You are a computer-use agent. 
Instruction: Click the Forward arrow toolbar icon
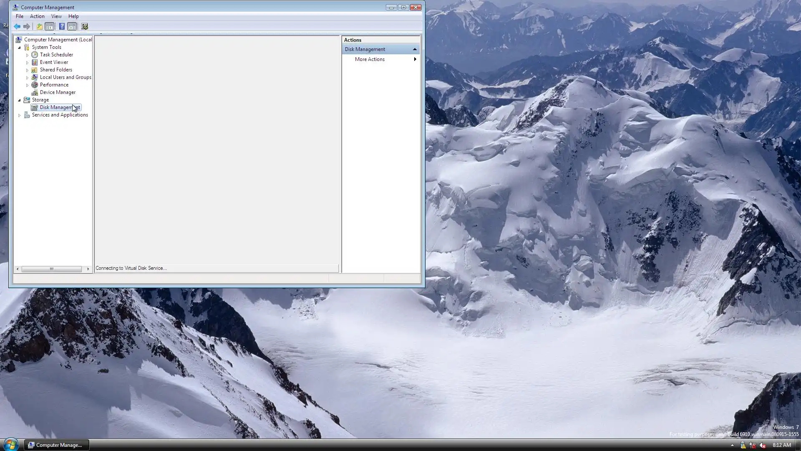[27, 26]
